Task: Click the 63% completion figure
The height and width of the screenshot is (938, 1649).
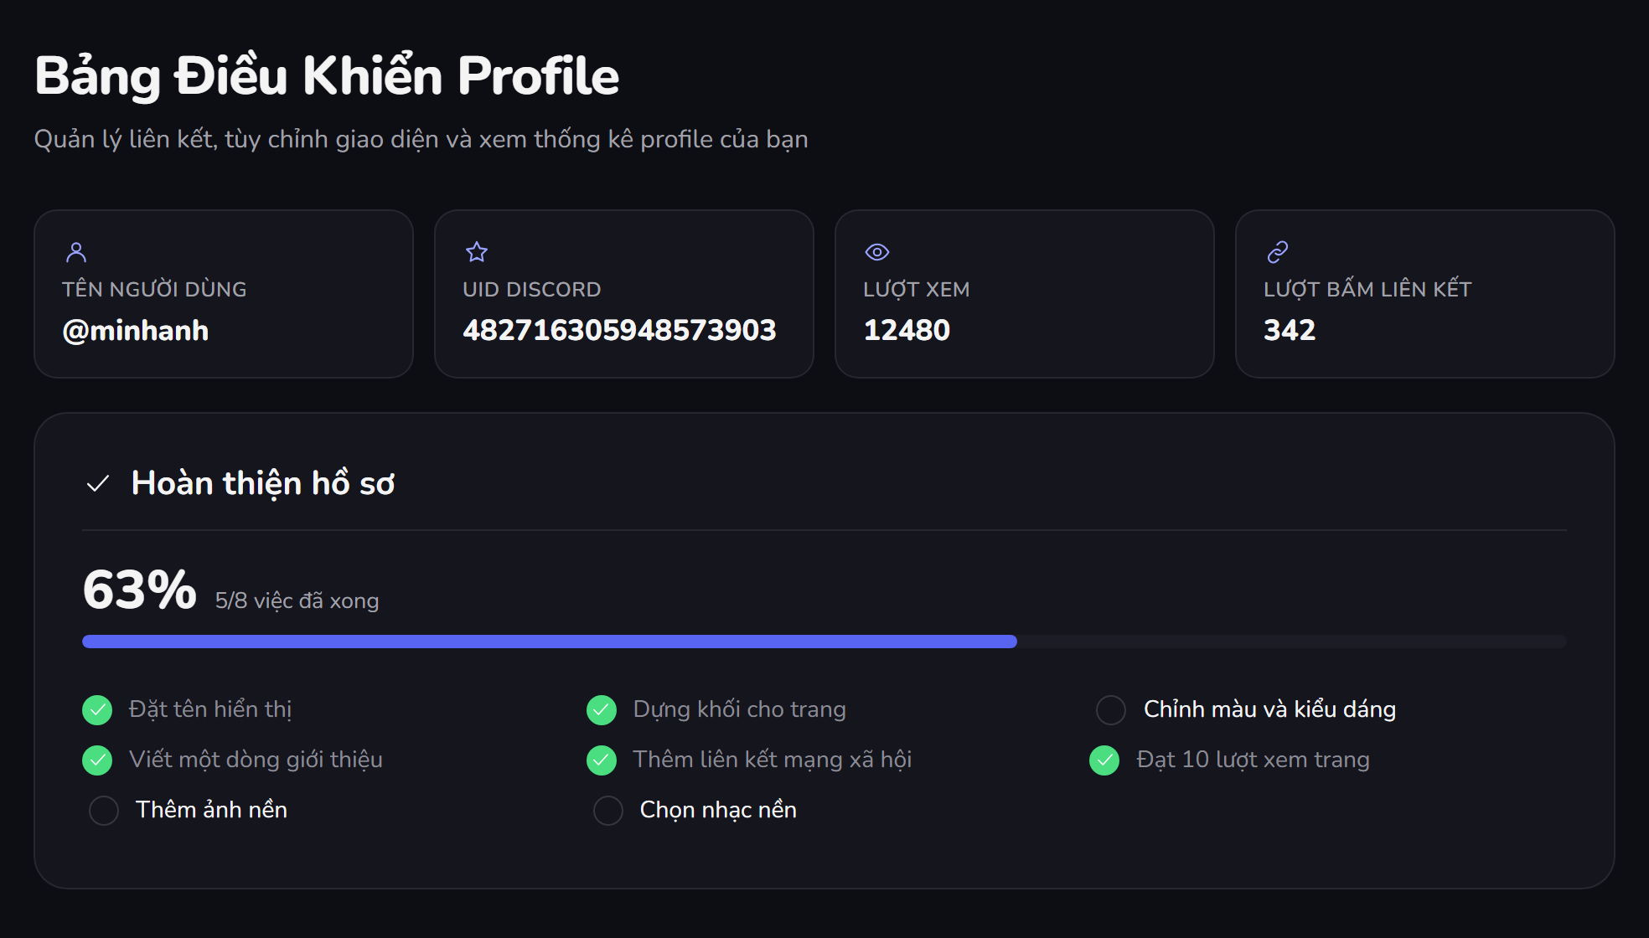Action: (140, 590)
